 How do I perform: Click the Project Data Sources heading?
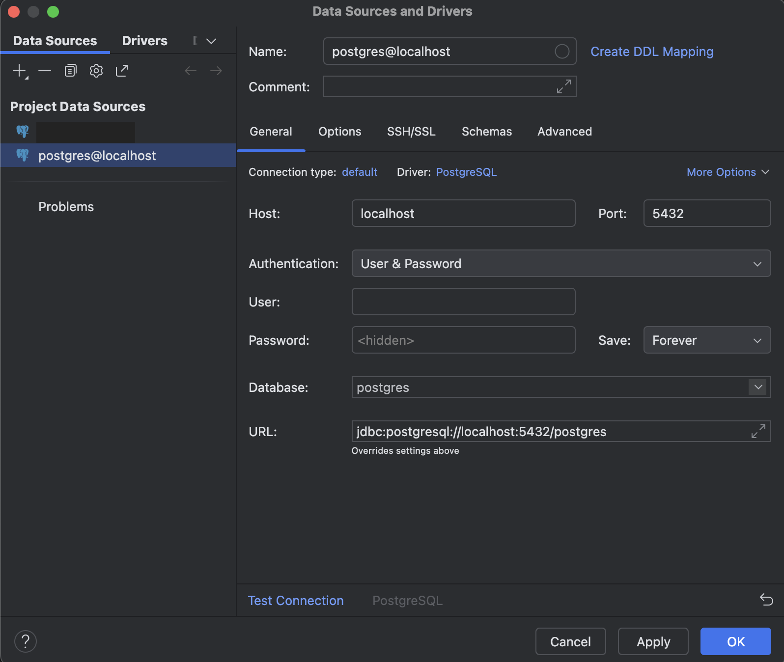click(78, 107)
